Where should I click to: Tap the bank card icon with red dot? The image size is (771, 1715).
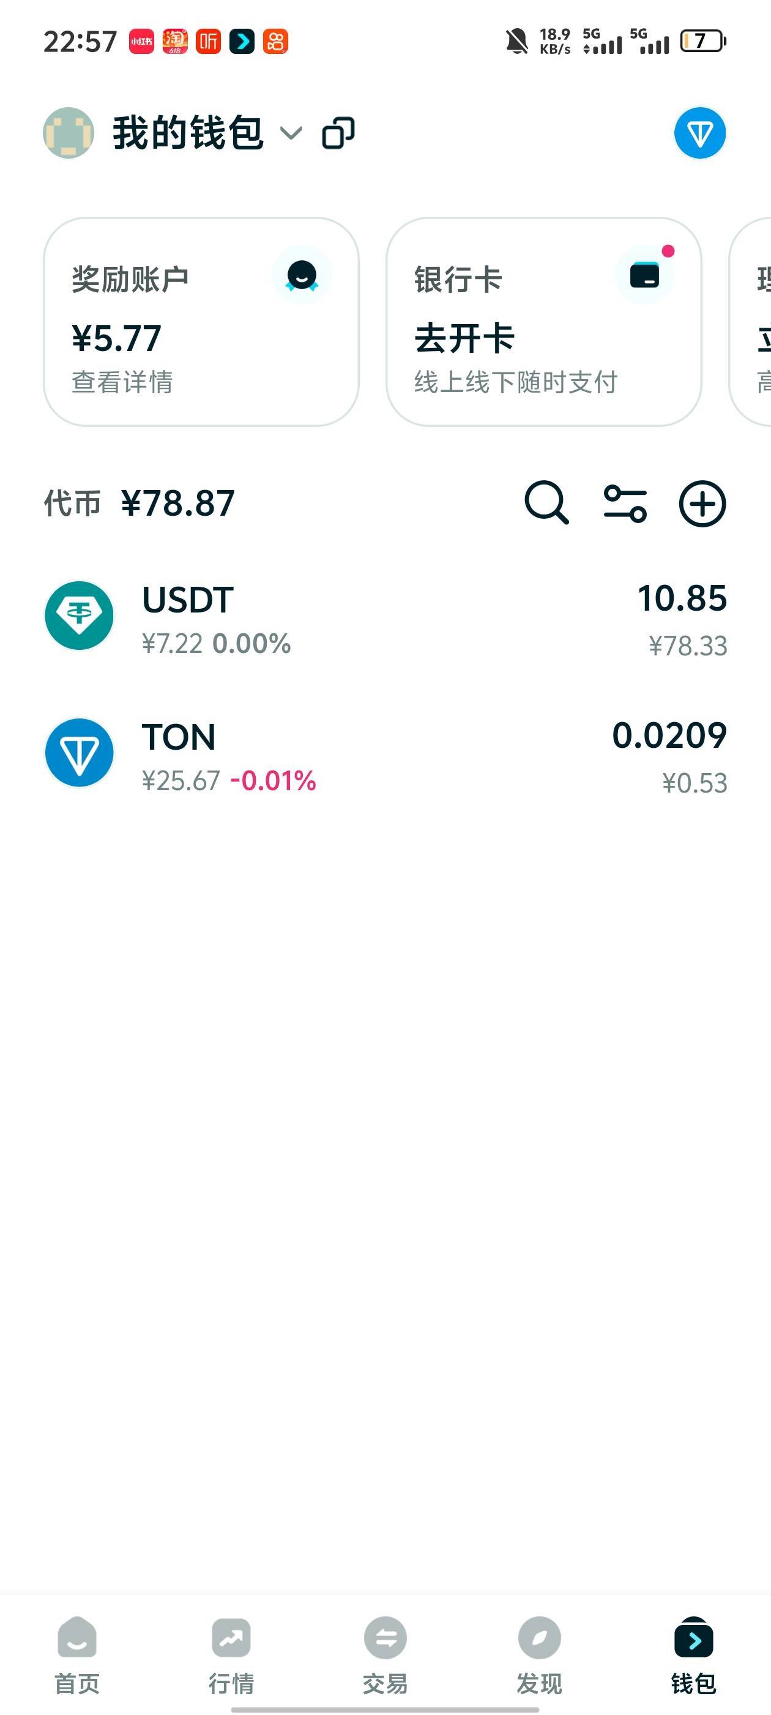pyautogui.click(x=644, y=276)
